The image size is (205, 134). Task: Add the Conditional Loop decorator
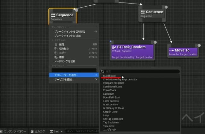coord(113,87)
